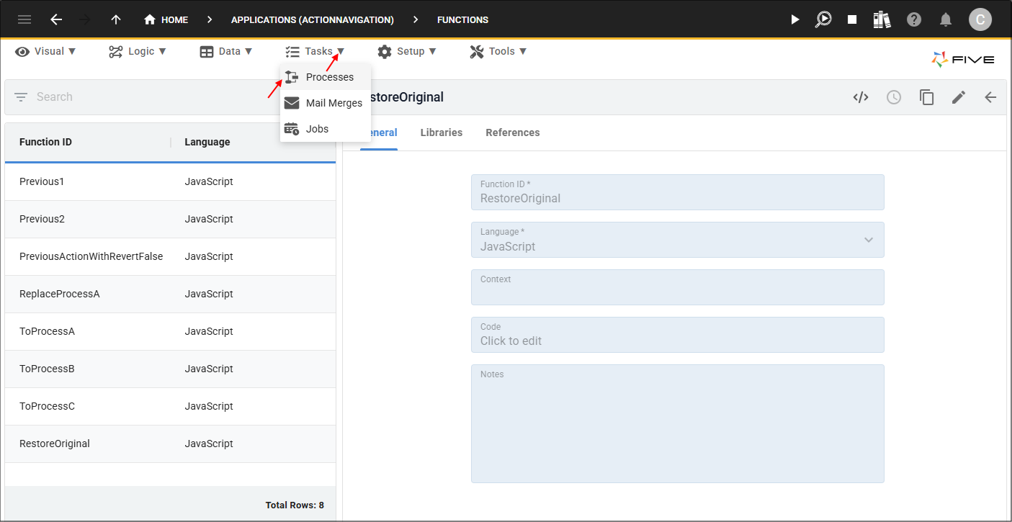Viewport: 1012px width, 522px height.
Task: Select Mail Merges menu entry
Action: (x=326, y=103)
